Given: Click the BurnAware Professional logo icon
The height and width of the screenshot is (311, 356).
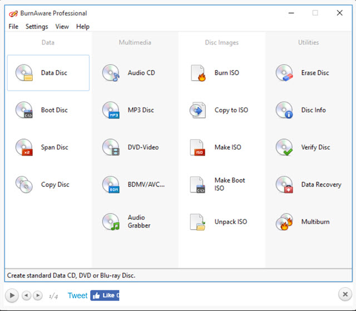Looking at the screenshot, I should [13, 13].
